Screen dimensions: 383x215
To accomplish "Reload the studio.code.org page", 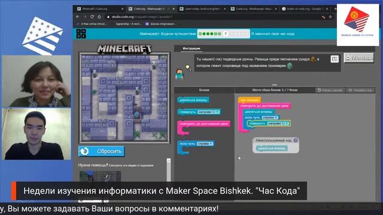I will pos(92,17).
